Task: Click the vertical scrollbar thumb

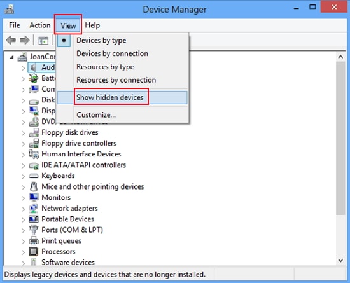Action: tap(340, 138)
